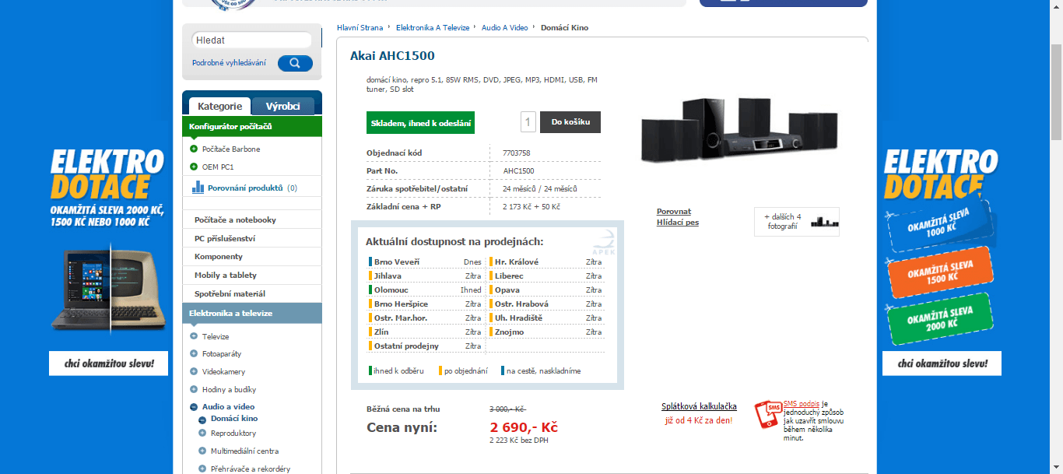Click the Akai AHC1500 product title
1063x474 pixels.
(x=392, y=56)
